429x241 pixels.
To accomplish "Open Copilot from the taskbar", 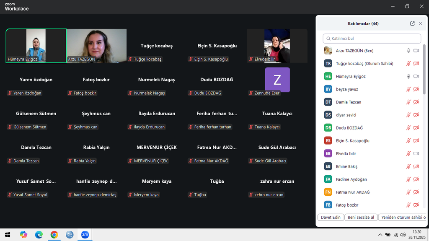I will [x=23, y=235].
